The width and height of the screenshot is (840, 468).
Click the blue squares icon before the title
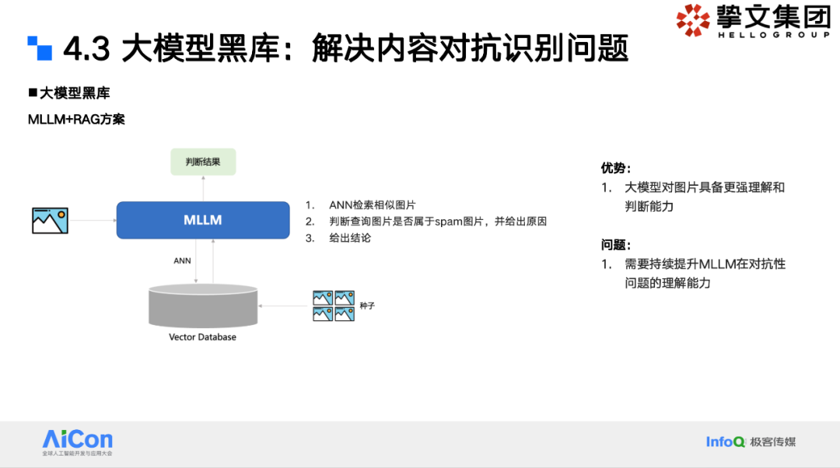coord(40,48)
